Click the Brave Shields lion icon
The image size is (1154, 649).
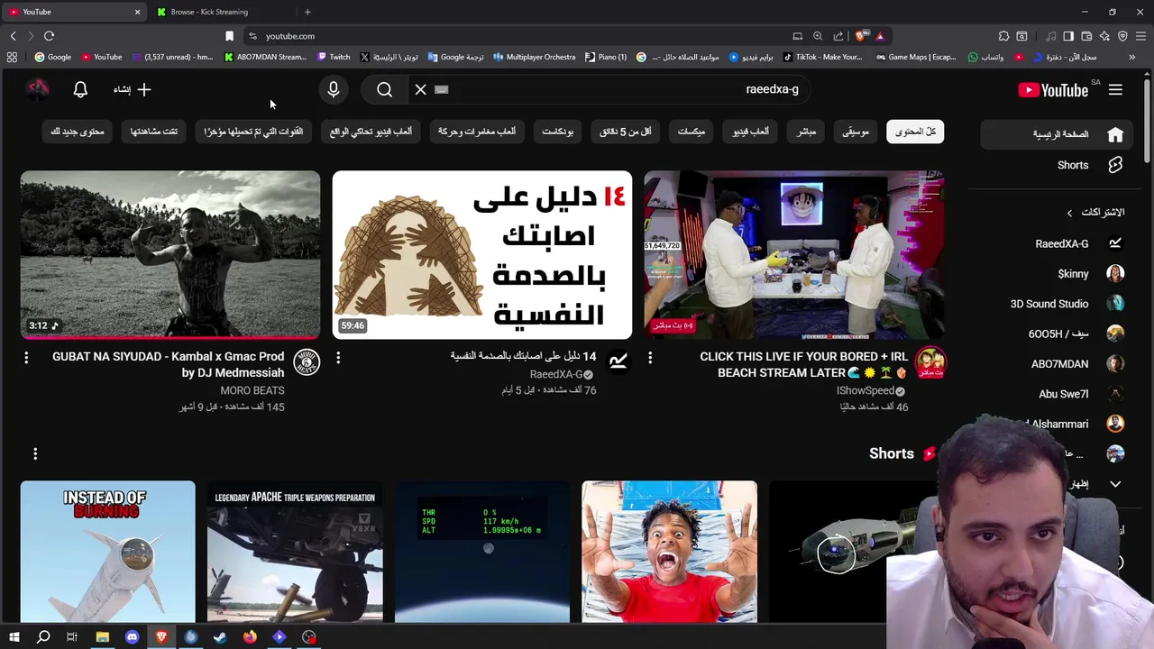click(861, 36)
